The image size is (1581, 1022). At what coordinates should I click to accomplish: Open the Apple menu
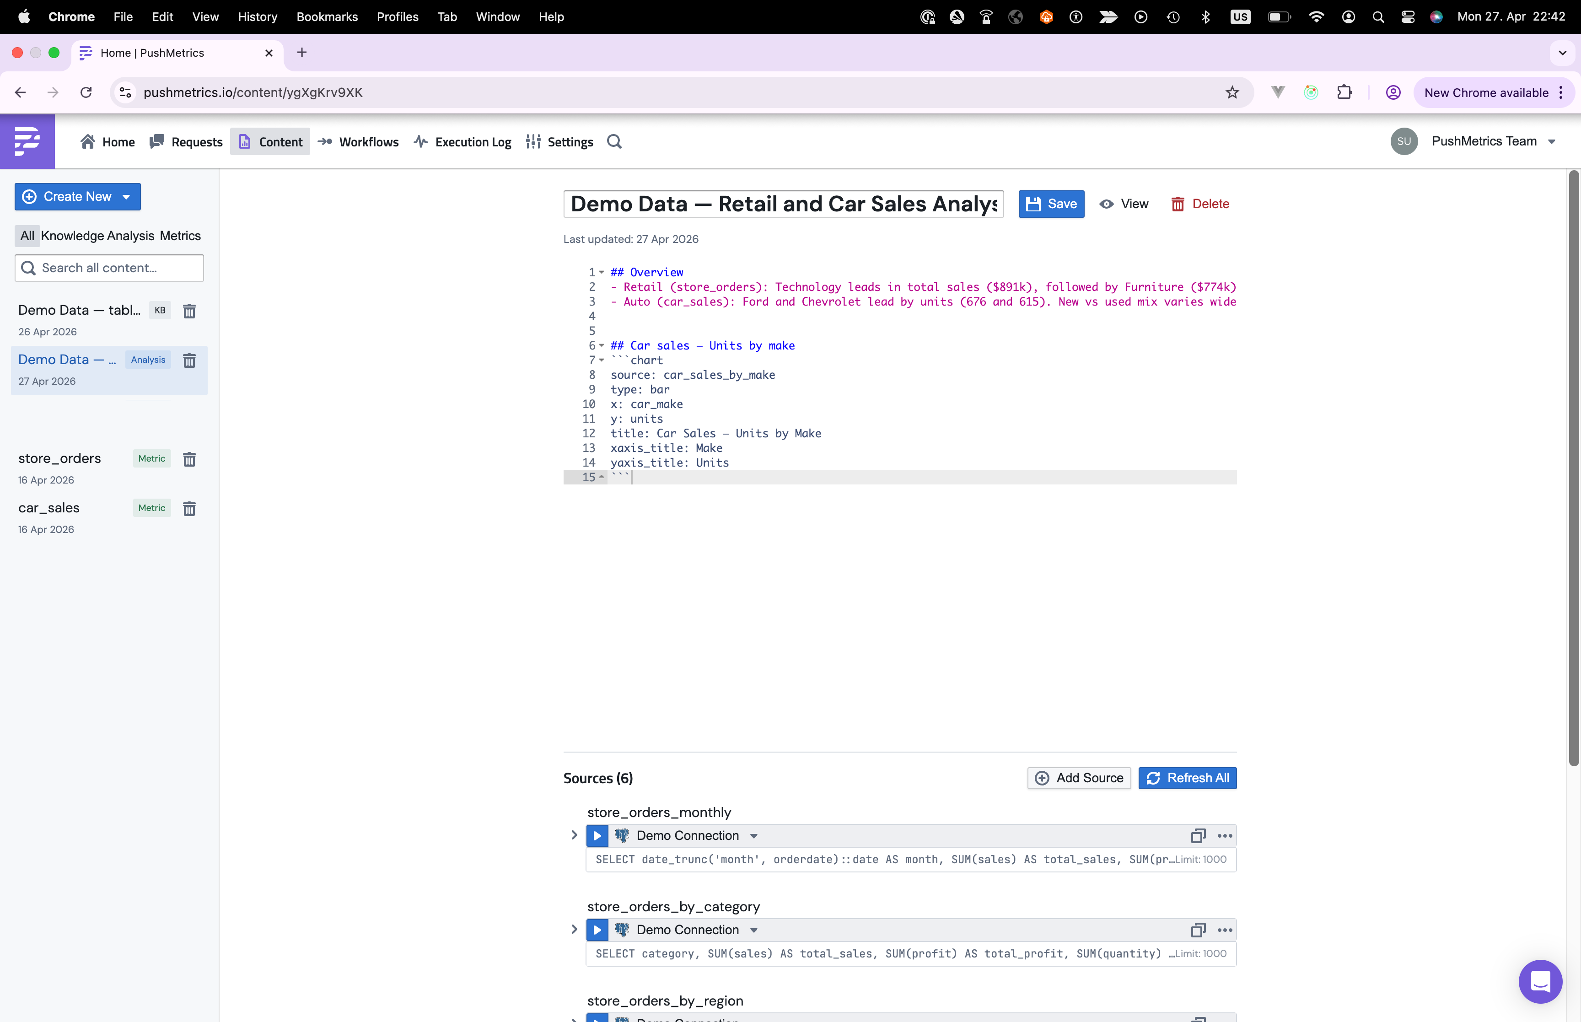pos(24,16)
